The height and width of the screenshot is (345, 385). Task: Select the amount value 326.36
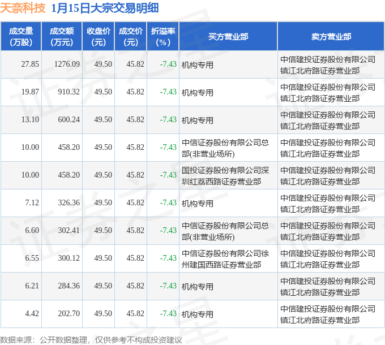click(x=69, y=203)
